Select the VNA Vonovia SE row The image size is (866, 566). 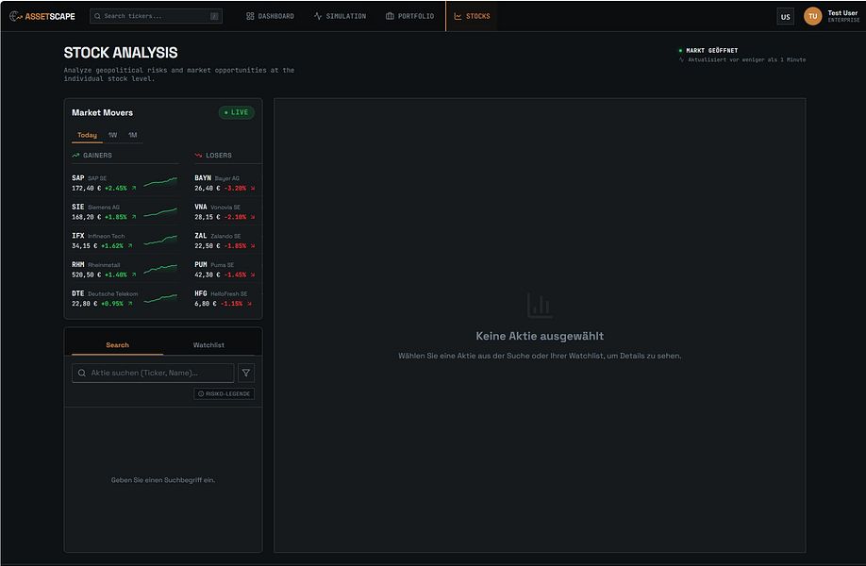point(225,211)
